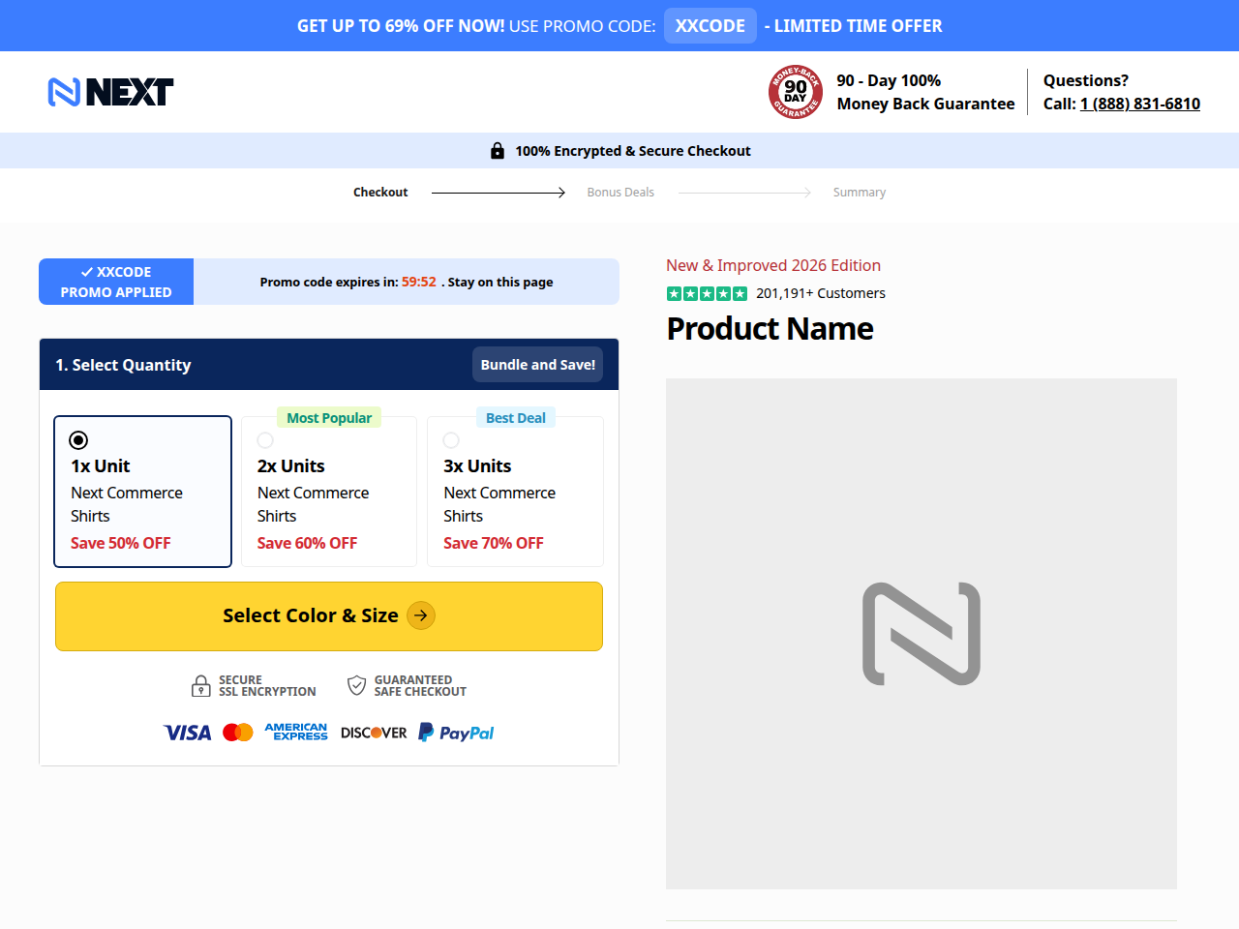Screen dimensions: 1239x929
Task: Click the PayPal logo
Action: click(456, 733)
